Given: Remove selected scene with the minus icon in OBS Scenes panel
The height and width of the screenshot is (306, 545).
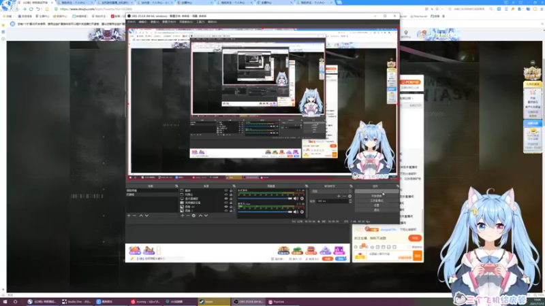Looking at the screenshot, I should [134, 216].
